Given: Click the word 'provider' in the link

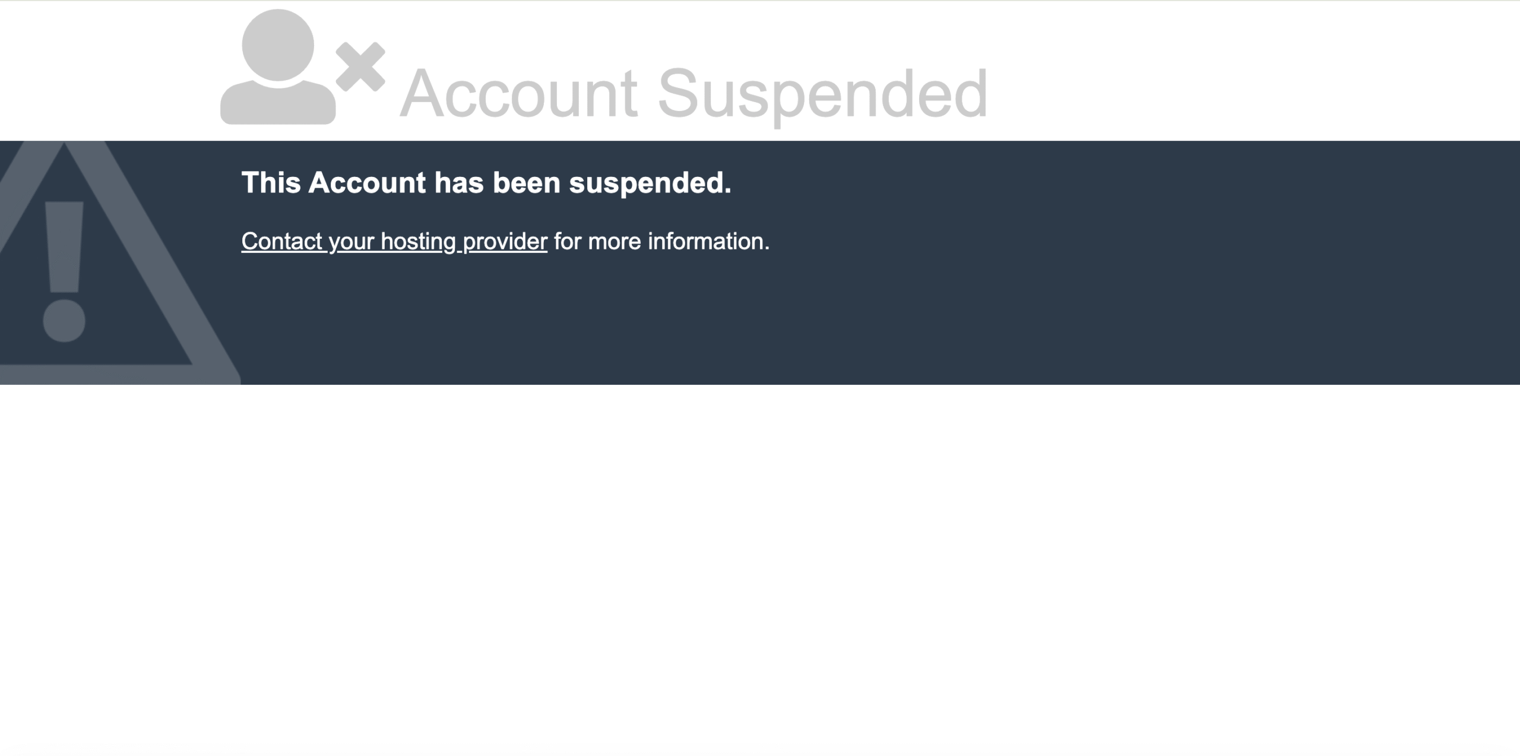Looking at the screenshot, I should (505, 242).
